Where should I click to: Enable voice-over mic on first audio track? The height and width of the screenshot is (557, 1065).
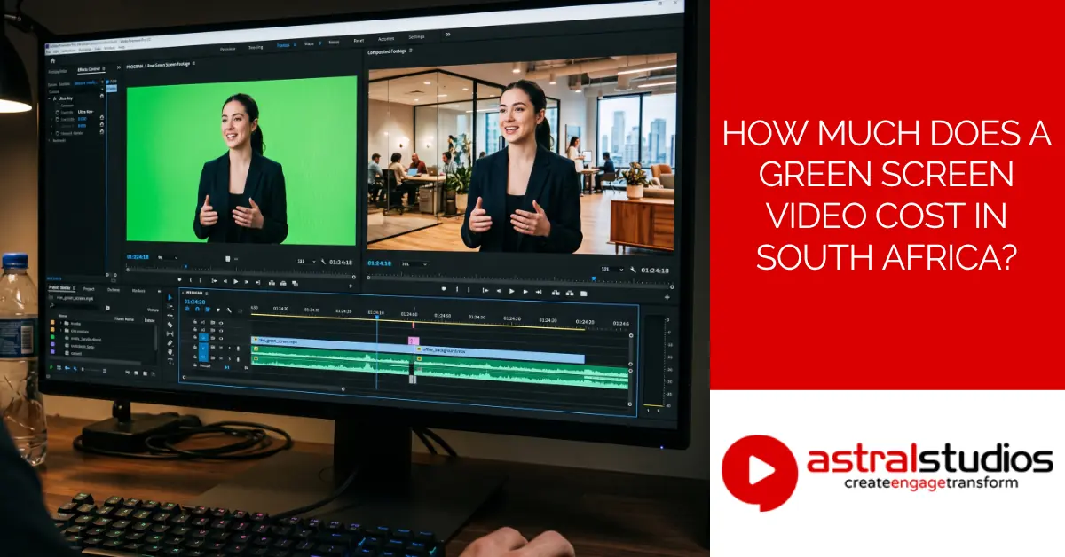pyautogui.click(x=238, y=348)
